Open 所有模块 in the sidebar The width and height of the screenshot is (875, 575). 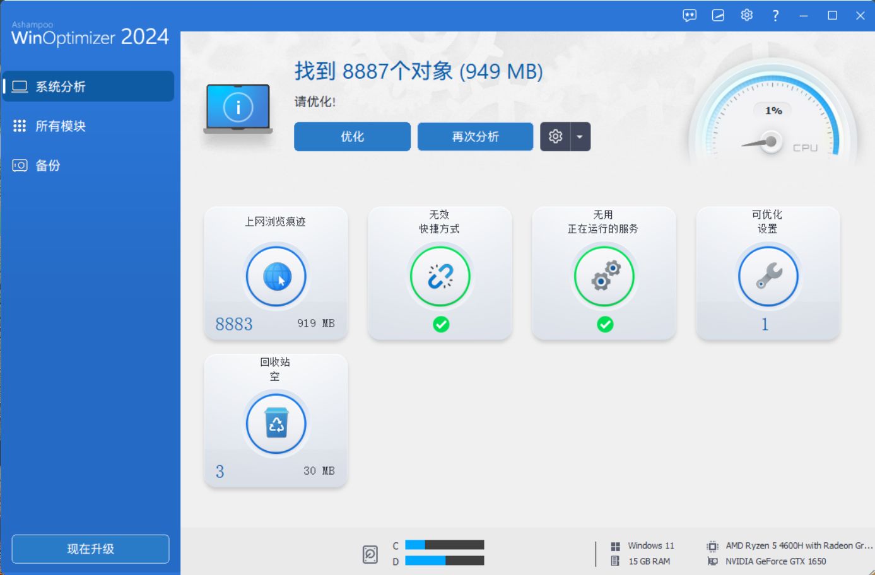[88, 126]
